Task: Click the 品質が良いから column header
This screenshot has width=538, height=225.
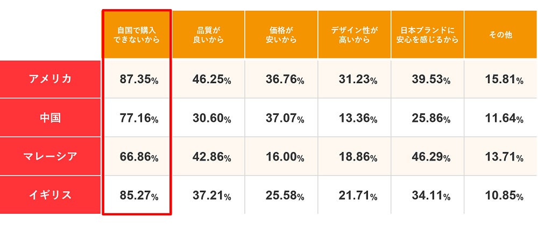Action: [208, 34]
